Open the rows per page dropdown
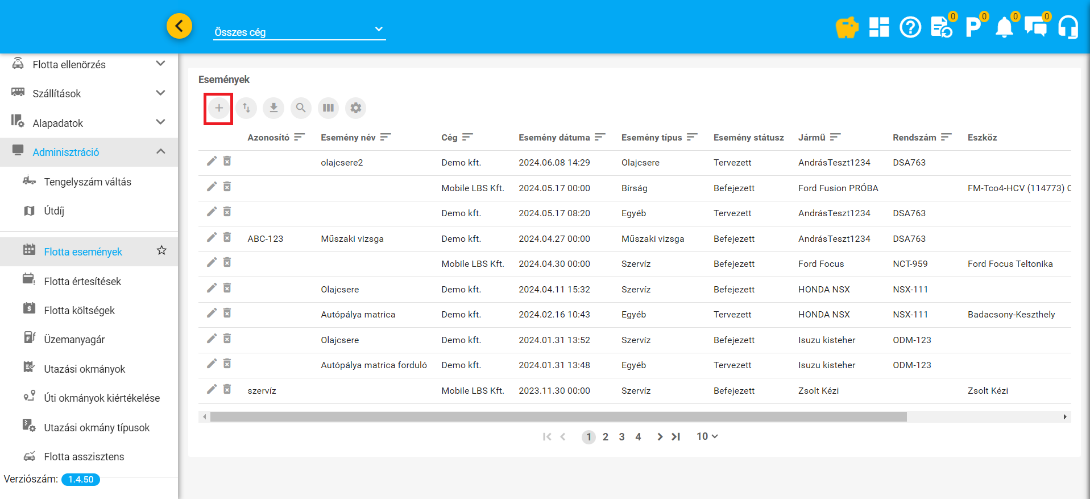The image size is (1090, 499). point(707,436)
